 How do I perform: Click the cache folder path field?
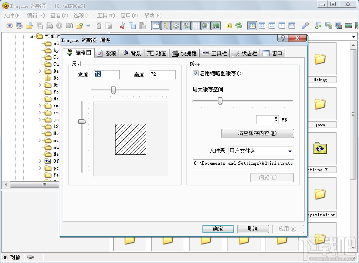click(x=244, y=164)
